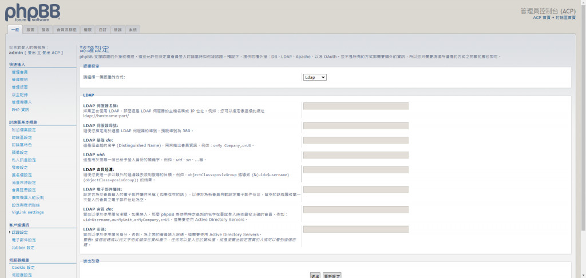This screenshot has width=586, height=278.
Task: Open 討論區設定 in the sidebar
Action: pos(22,137)
